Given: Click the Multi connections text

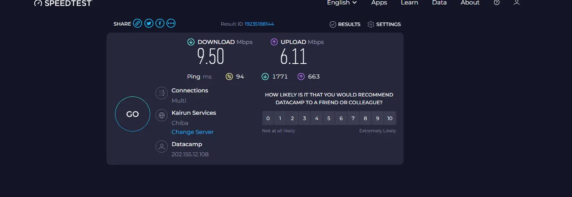Looking at the screenshot, I should pos(179,101).
